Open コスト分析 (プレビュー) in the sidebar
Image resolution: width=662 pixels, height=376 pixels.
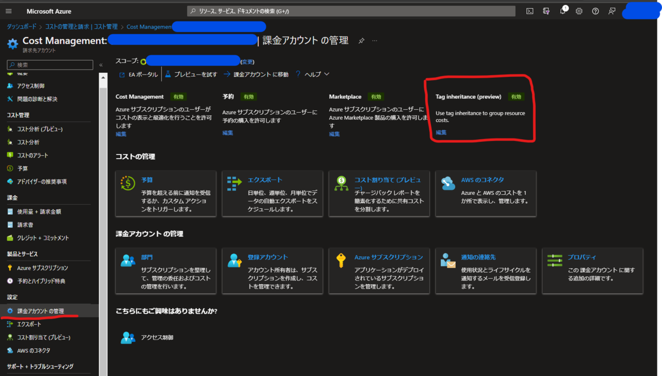(40, 129)
